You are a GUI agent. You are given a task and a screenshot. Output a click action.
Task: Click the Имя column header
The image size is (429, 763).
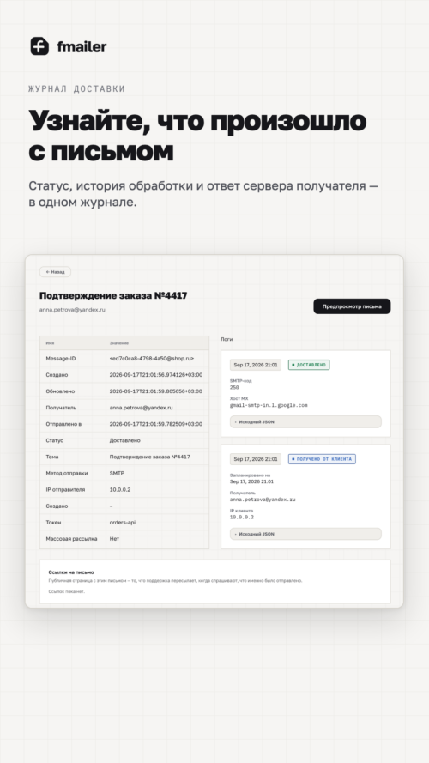pos(50,343)
